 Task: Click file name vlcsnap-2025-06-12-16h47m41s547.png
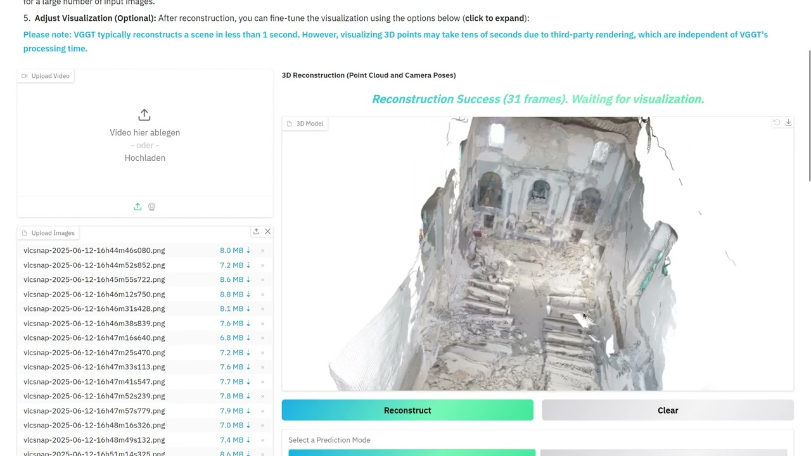(94, 381)
